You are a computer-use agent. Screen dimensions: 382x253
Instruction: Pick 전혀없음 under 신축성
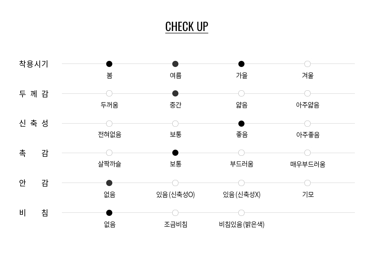(x=109, y=124)
